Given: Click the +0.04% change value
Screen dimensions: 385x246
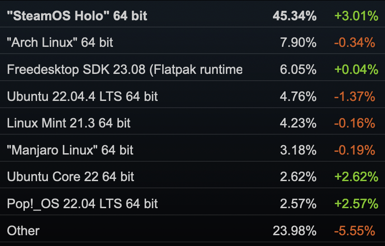Looking at the screenshot, I should click(356, 69).
